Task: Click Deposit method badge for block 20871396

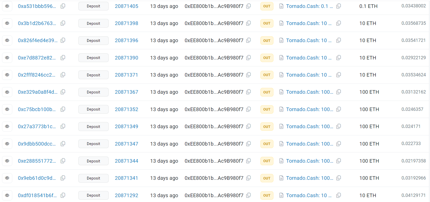Action: (x=93, y=40)
